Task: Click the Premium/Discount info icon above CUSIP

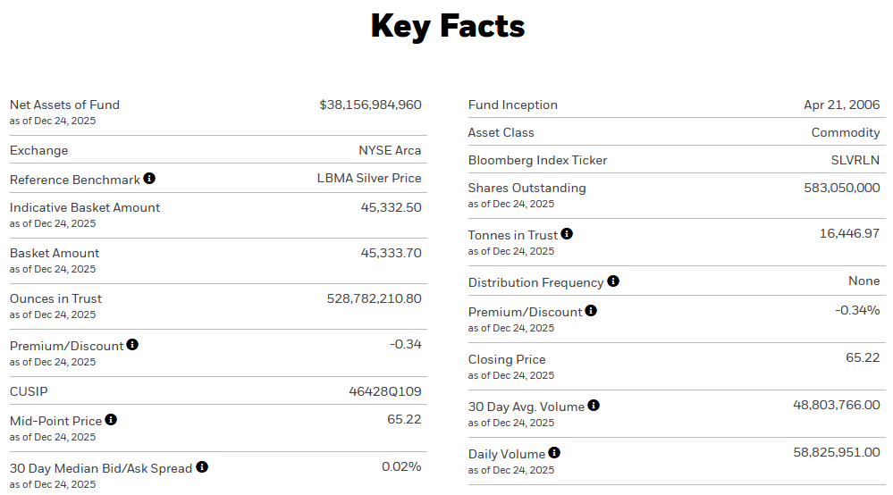Action: point(132,345)
